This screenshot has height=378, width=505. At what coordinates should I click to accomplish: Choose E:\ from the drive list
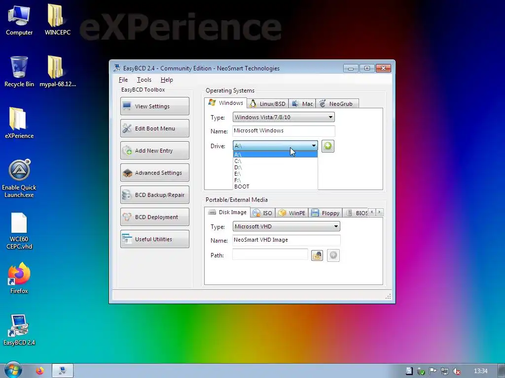click(x=275, y=174)
